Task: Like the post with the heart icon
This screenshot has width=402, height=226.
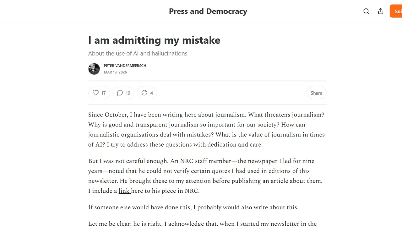Action: click(95, 93)
